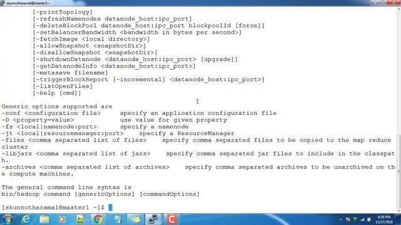Screen dimensions: 401x225
Task: Click "specify a ResourceManager" description text
Action: coord(187,133)
